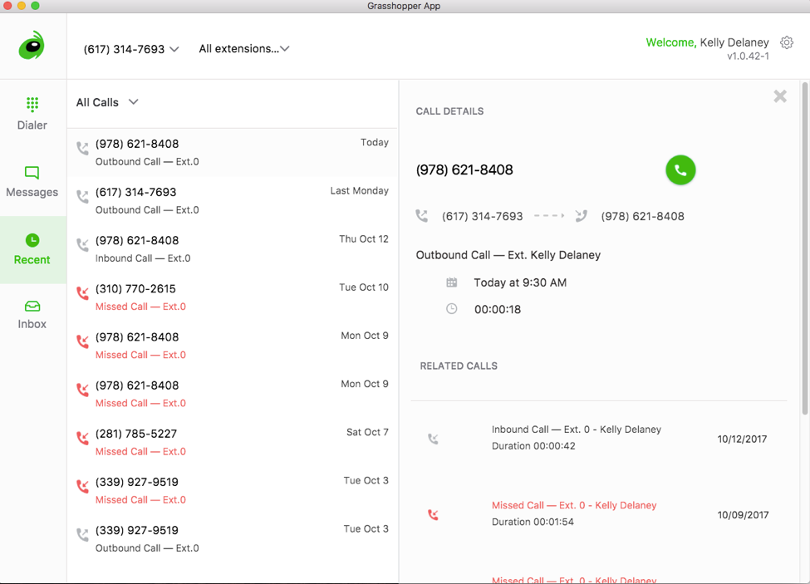Select the Recent calls panel
This screenshot has height=584, width=810.
32,249
